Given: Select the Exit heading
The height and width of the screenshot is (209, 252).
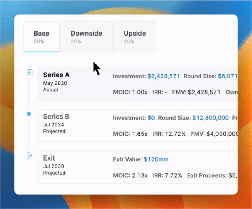Looking at the screenshot, I should tap(49, 158).
